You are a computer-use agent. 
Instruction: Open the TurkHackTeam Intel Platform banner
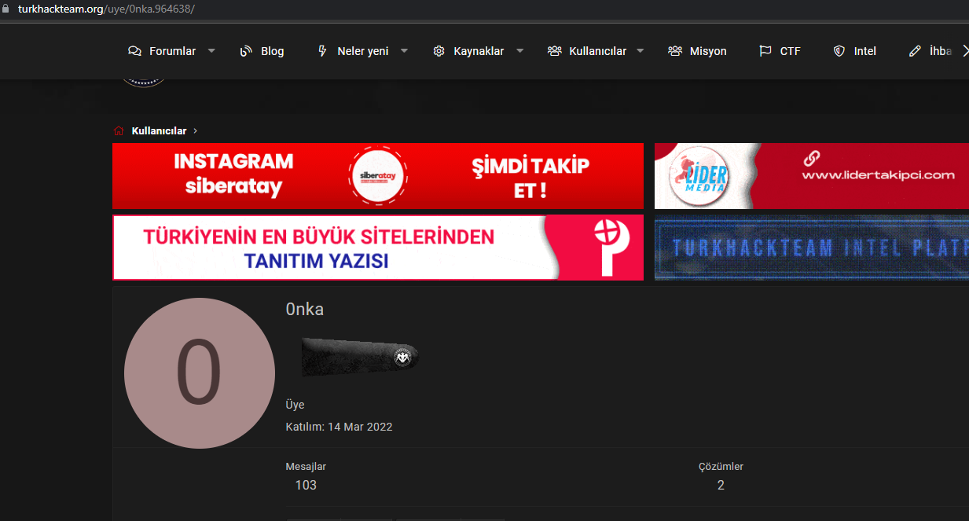(812, 248)
